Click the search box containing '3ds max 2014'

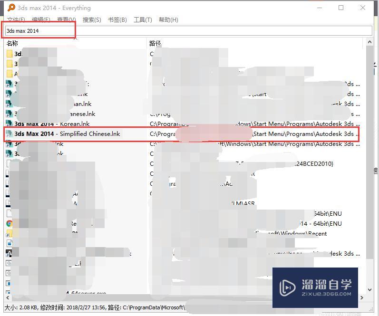point(188,31)
